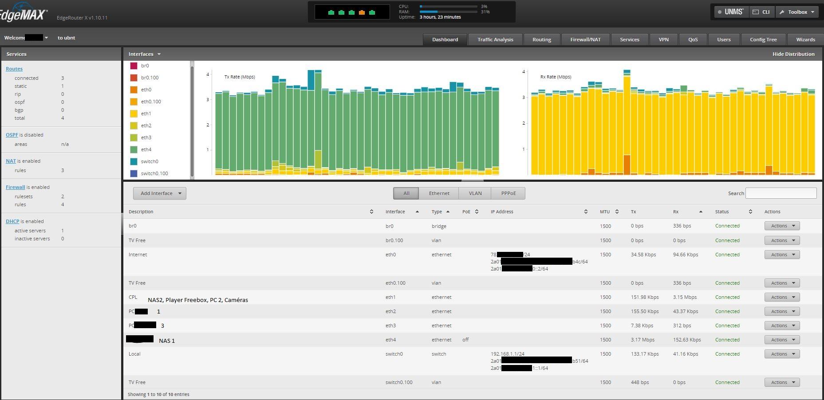Viewport: 824px width, 400px height.
Task: Sort by MTU column arrows
Action: pos(617,212)
